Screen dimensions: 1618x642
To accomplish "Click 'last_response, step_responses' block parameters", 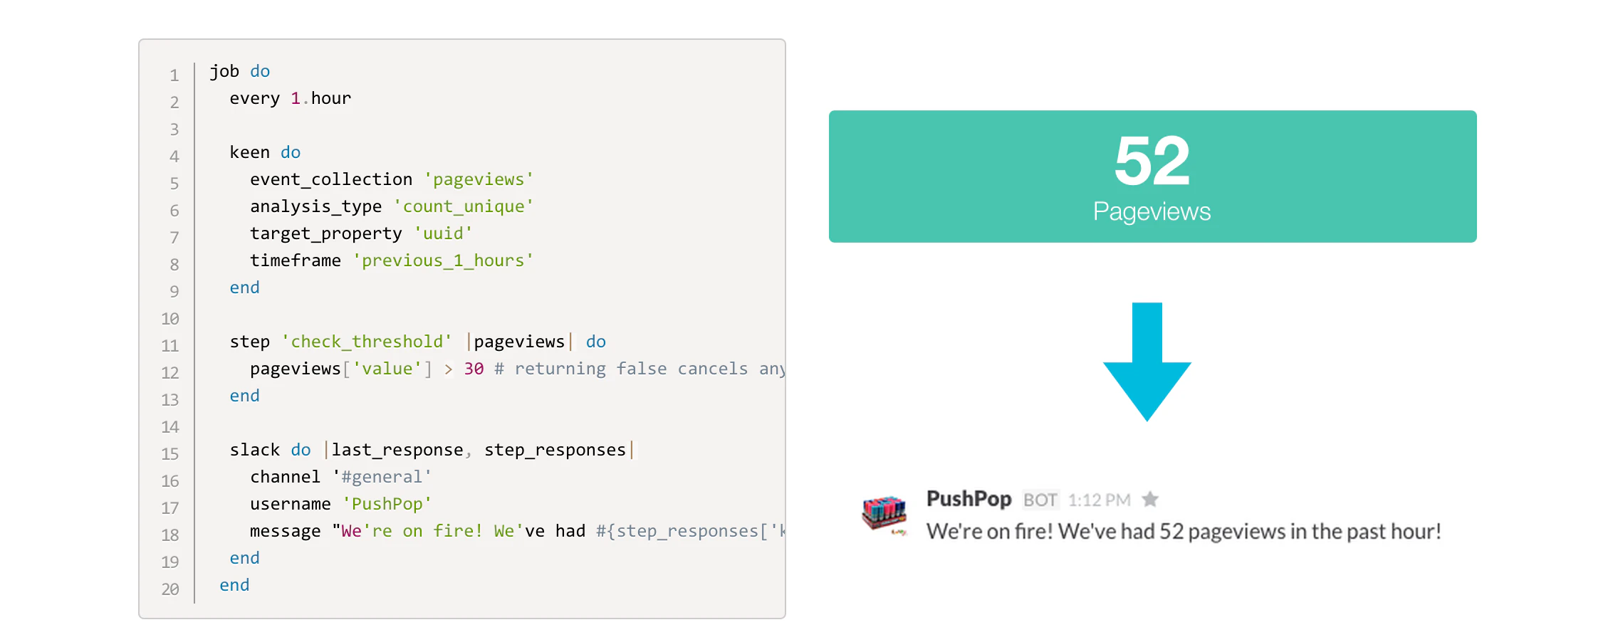I will pyautogui.click(x=479, y=450).
